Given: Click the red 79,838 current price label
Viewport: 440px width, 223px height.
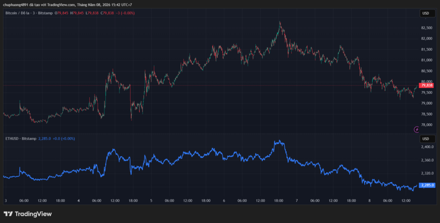Looking at the screenshot, I should [x=426, y=85].
